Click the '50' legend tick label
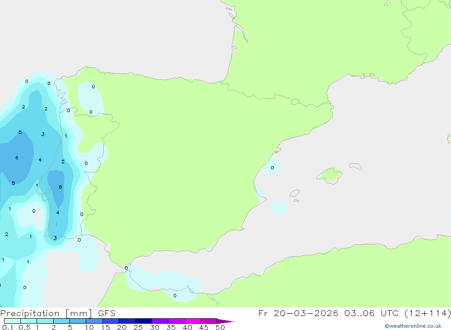The image size is (451, 330). 220,327
